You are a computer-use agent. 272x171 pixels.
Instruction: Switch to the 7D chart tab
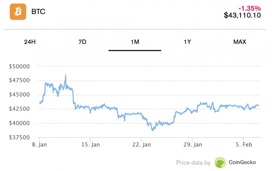click(x=82, y=42)
